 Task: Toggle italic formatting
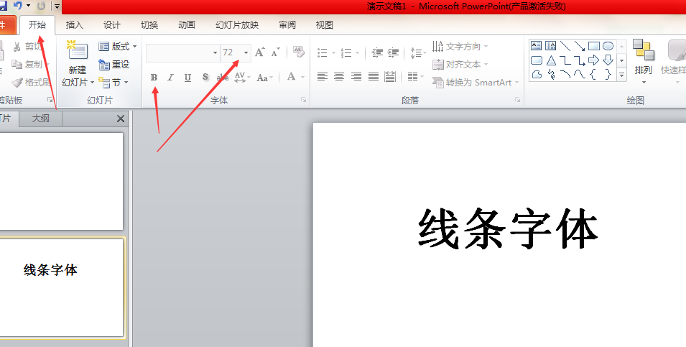pos(171,78)
